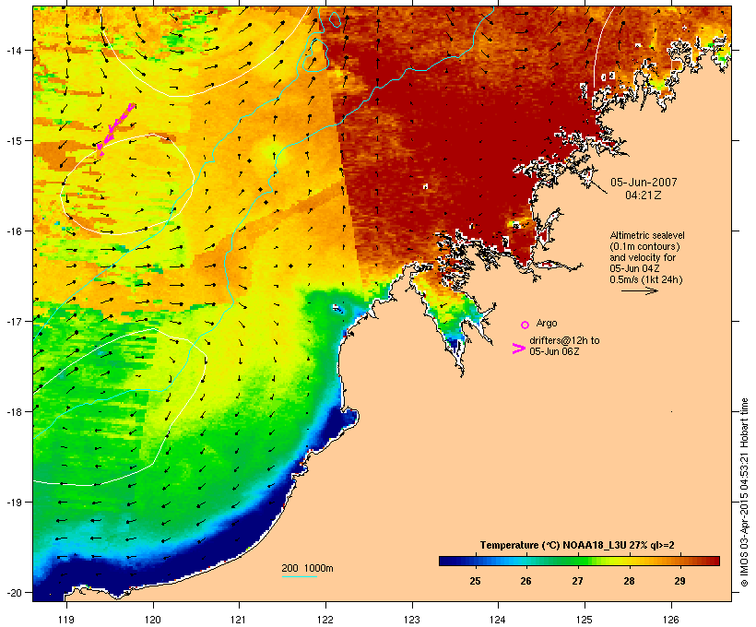Image resolution: width=756 pixels, height=627 pixels.
Task: Click the 'Altimetric sealevel' label
Action: point(647,235)
